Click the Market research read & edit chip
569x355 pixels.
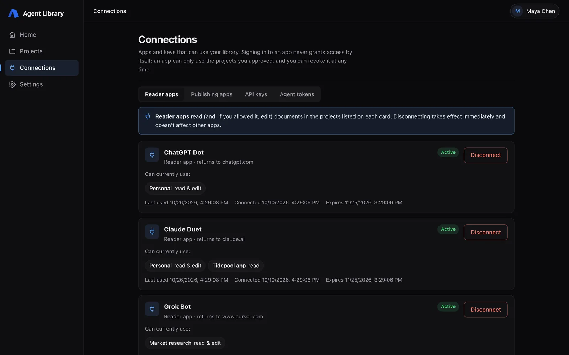185,343
